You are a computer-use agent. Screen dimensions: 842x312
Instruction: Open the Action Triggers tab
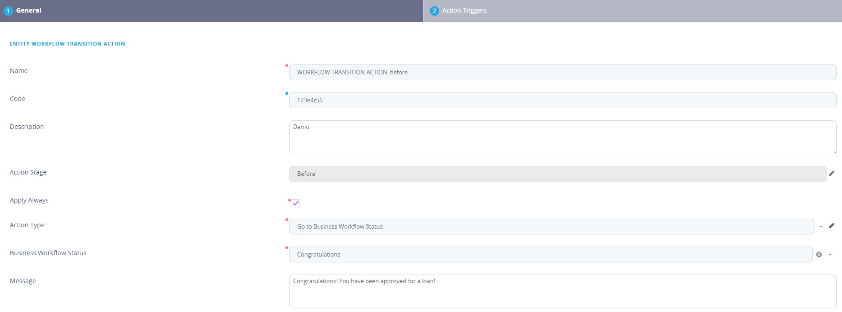pos(464,11)
